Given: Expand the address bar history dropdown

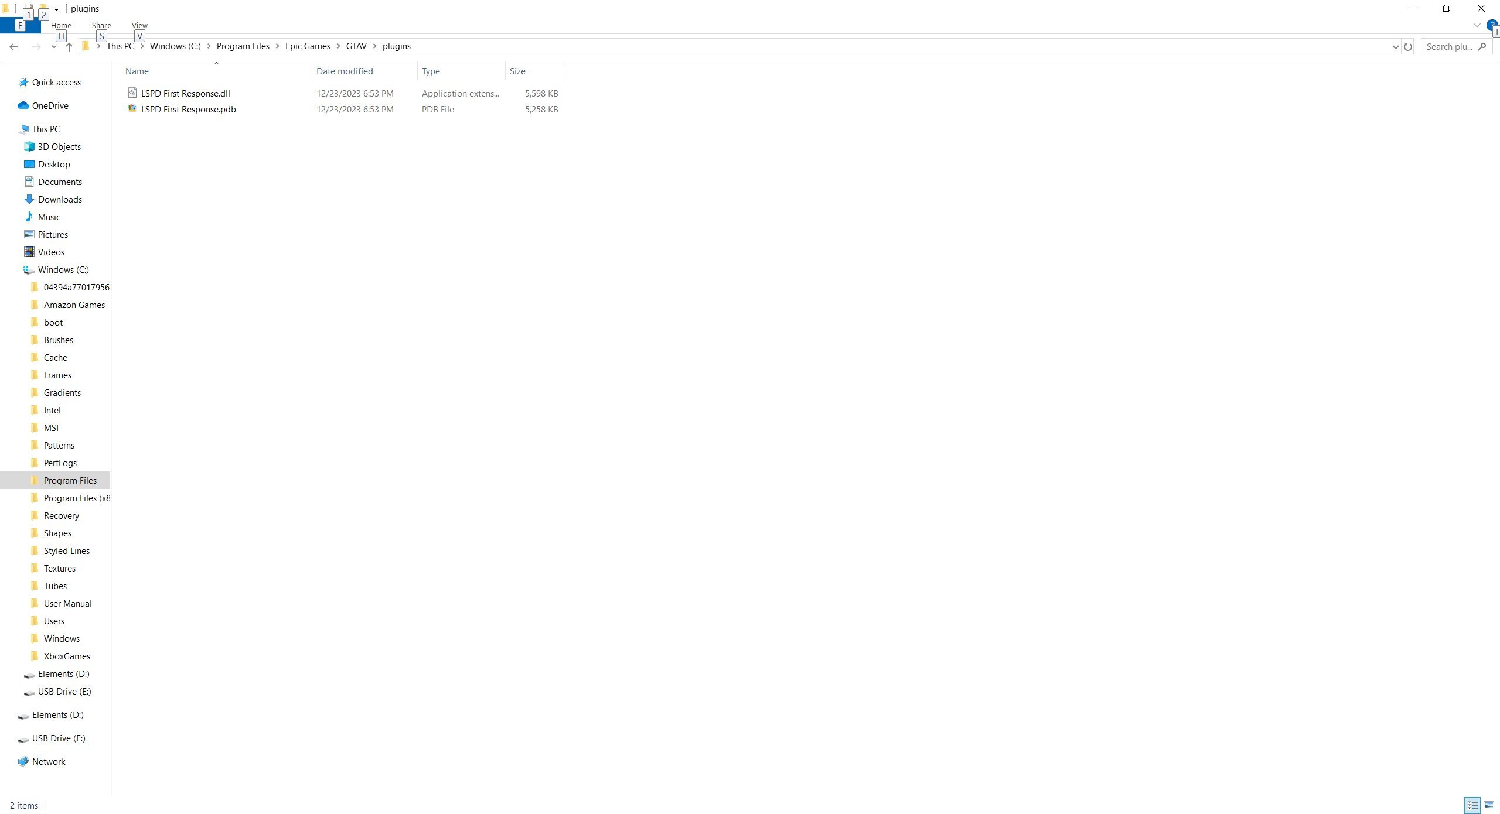Looking at the screenshot, I should (1395, 47).
